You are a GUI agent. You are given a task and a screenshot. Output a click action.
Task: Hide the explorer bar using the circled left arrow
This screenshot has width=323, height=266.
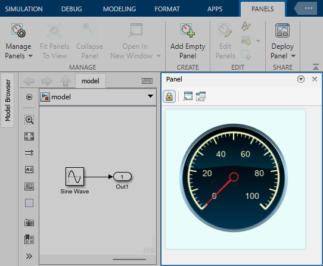click(29, 97)
